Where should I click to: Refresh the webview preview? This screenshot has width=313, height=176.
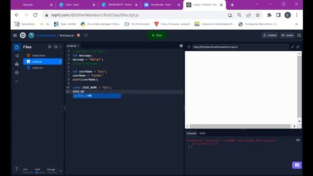tap(189, 47)
